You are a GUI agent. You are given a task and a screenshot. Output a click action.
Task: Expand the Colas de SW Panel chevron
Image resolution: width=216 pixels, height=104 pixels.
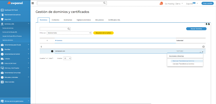[x=29, y=63]
